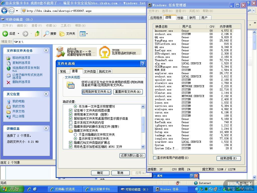The width and height of the screenshot is (257, 193).
Task: Go back in the browser window
Action: (x=5, y=11)
